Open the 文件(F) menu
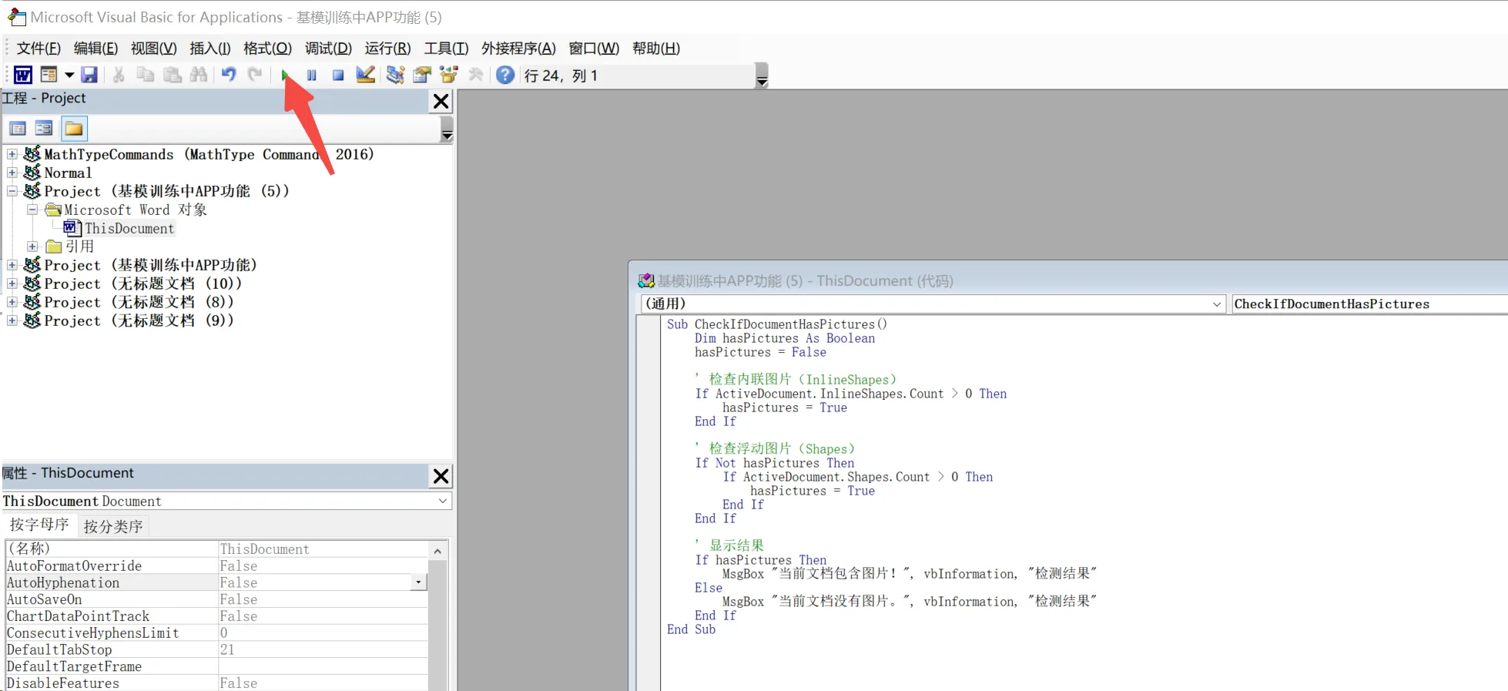Viewport: 1508px width, 691px height. click(39, 49)
